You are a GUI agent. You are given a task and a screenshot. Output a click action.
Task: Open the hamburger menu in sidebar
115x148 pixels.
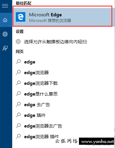coord(5,6)
